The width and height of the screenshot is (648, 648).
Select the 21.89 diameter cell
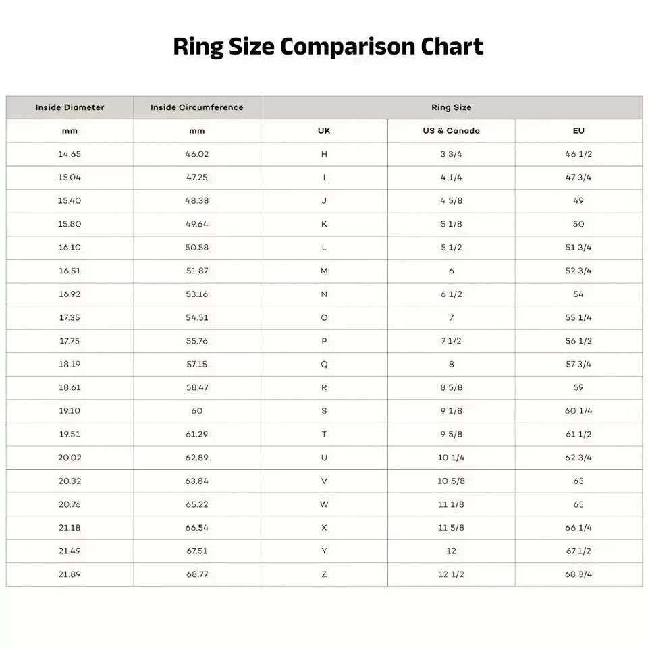point(70,574)
